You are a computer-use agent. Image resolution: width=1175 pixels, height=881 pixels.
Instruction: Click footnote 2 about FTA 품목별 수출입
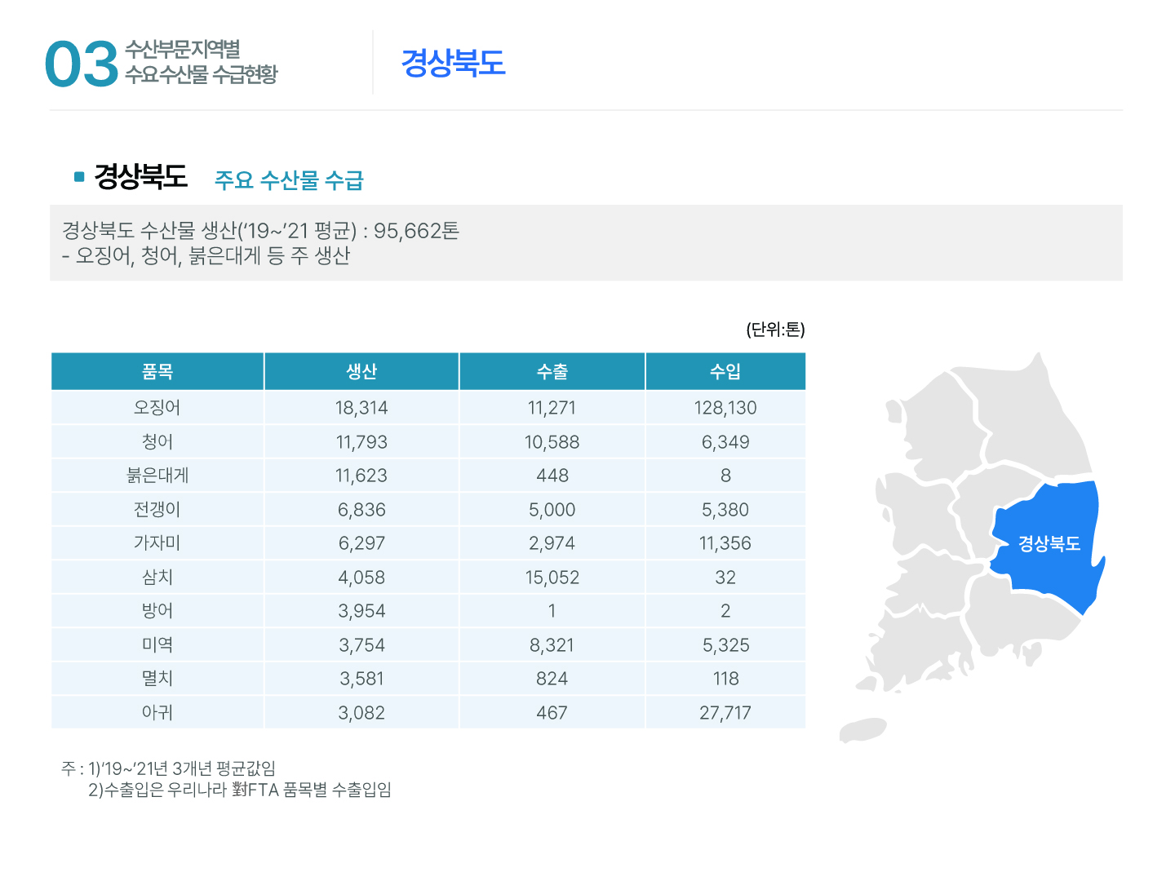click(240, 790)
